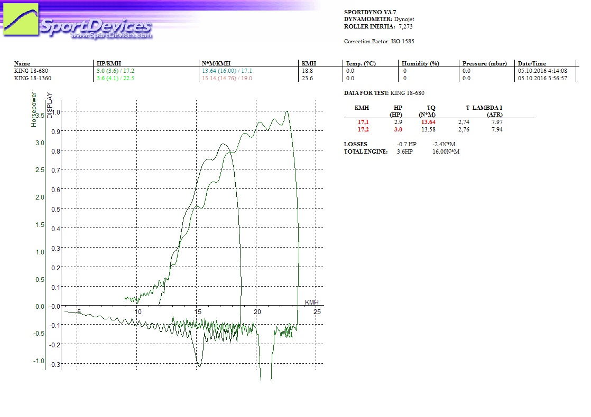Click the Date/Time column header
The width and height of the screenshot is (591, 417).
[x=532, y=63]
